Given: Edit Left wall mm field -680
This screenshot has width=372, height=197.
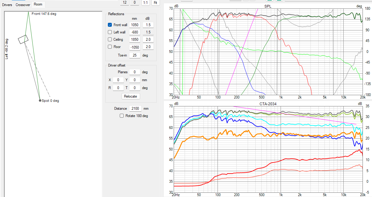Looking at the screenshot, I should pyautogui.click(x=135, y=32).
